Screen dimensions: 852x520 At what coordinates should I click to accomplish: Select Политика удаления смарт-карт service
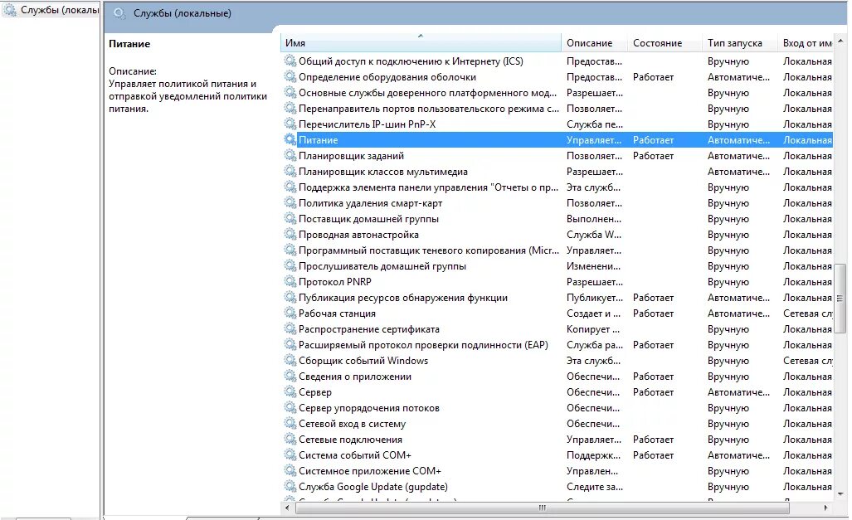371,202
